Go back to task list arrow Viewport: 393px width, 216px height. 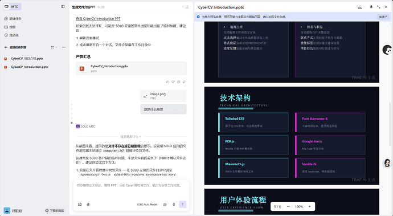pos(6,47)
